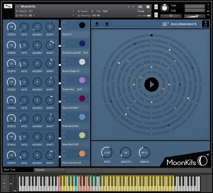Image resolution: width=213 pixels, height=193 pixels.
Task: Open the Output st.1 dropdown
Action: pyautogui.click(x=45, y=11)
